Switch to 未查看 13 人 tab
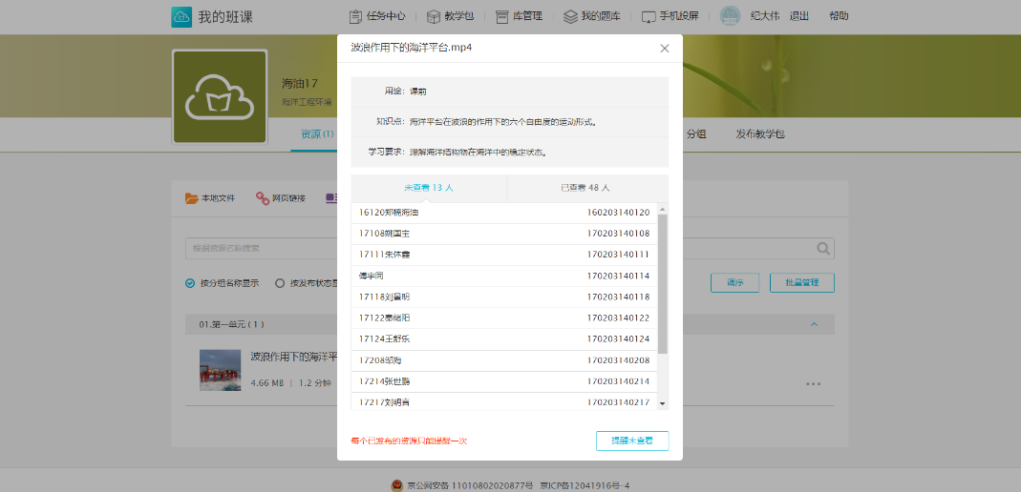Image resolution: width=1021 pixels, height=492 pixels. pyautogui.click(x=428, y=188)
